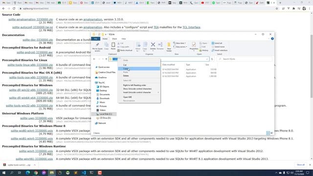This screenshot has height=176, width=313.
Task: Open a new Chrome tab
Action: pos(280,3)
